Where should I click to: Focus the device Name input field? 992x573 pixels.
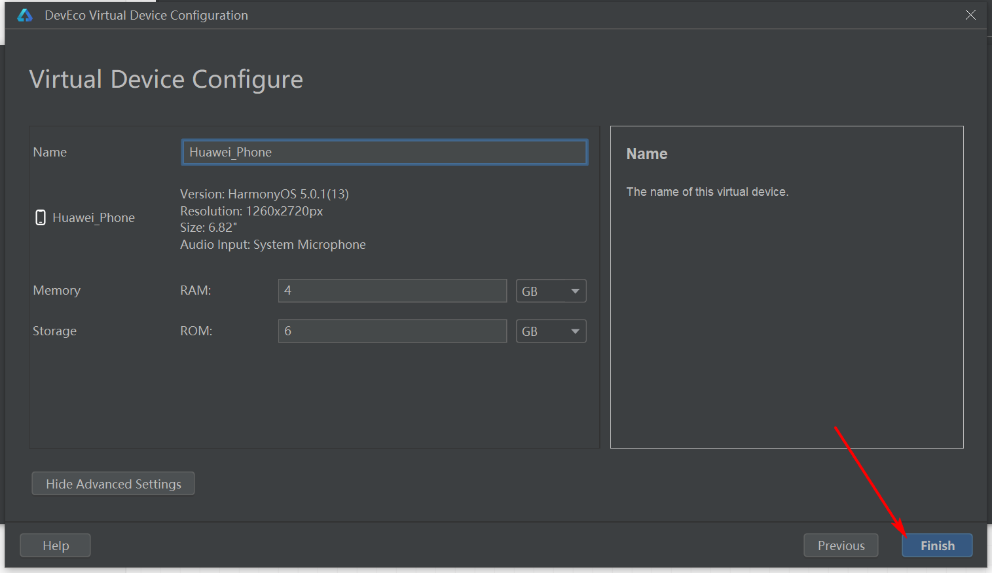[384, 152]
